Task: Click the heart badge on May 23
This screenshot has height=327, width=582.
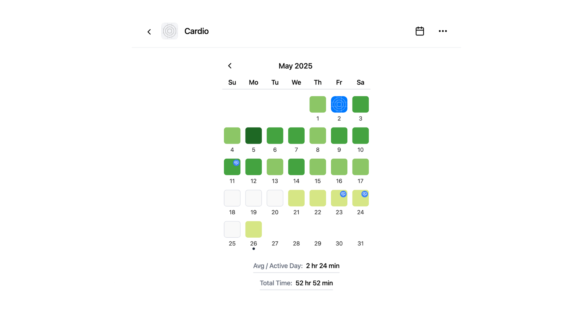Action: tap(343, 194)
